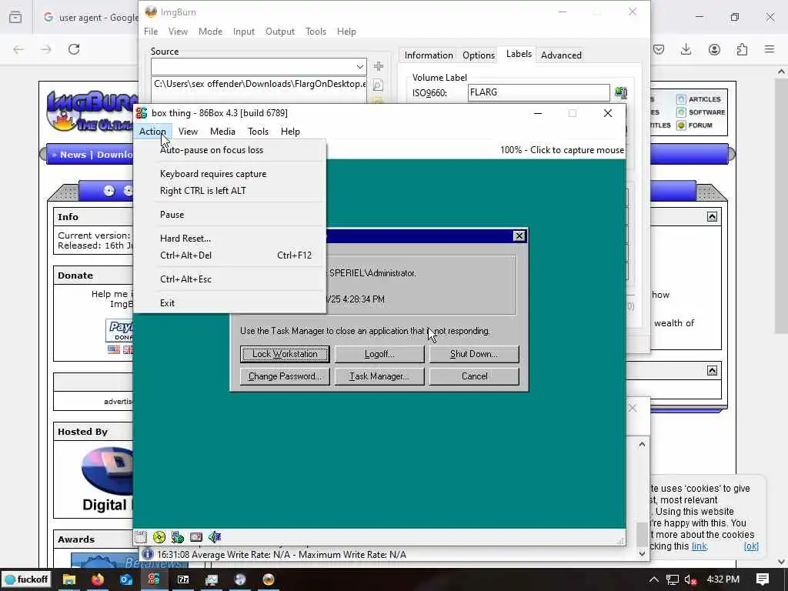Open 86Box Help menu
Screen dimensions: 788x591
(x=290, y=131)
